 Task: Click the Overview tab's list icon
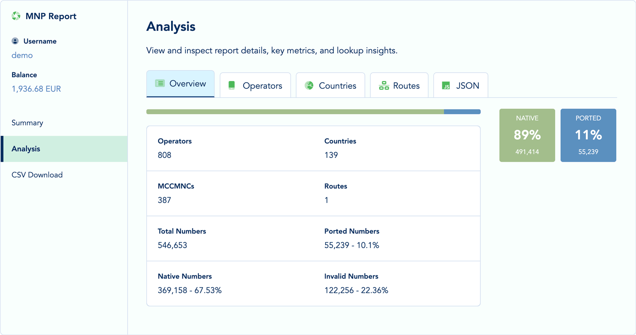tap(160, 84)
